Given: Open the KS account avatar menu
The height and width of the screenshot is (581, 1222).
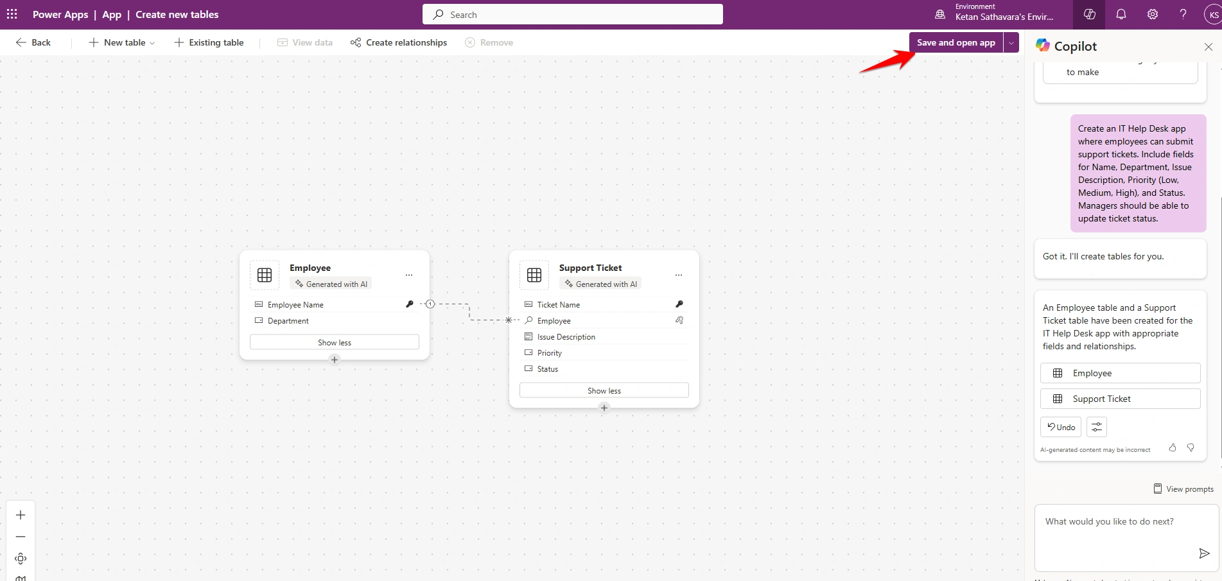Looking at the screenshot, I should pyautogui.click(x=1213, y=15).
